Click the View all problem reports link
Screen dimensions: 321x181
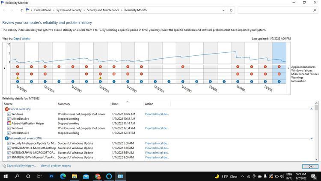click(56, 166)
